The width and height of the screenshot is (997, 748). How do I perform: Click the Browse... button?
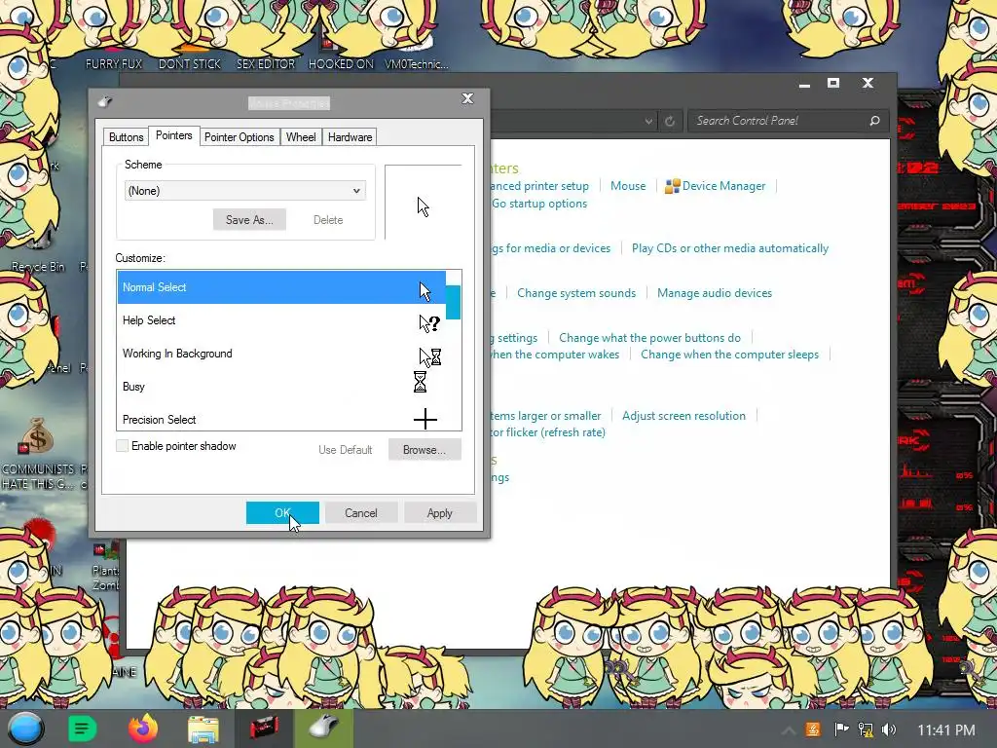point(425,450)
